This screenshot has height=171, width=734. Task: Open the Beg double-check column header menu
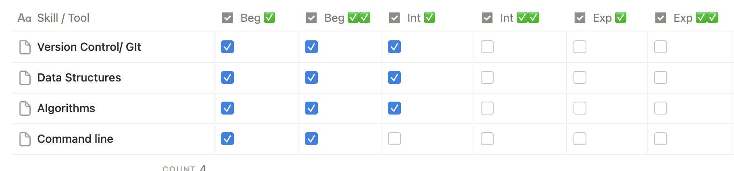coord(338,18)
